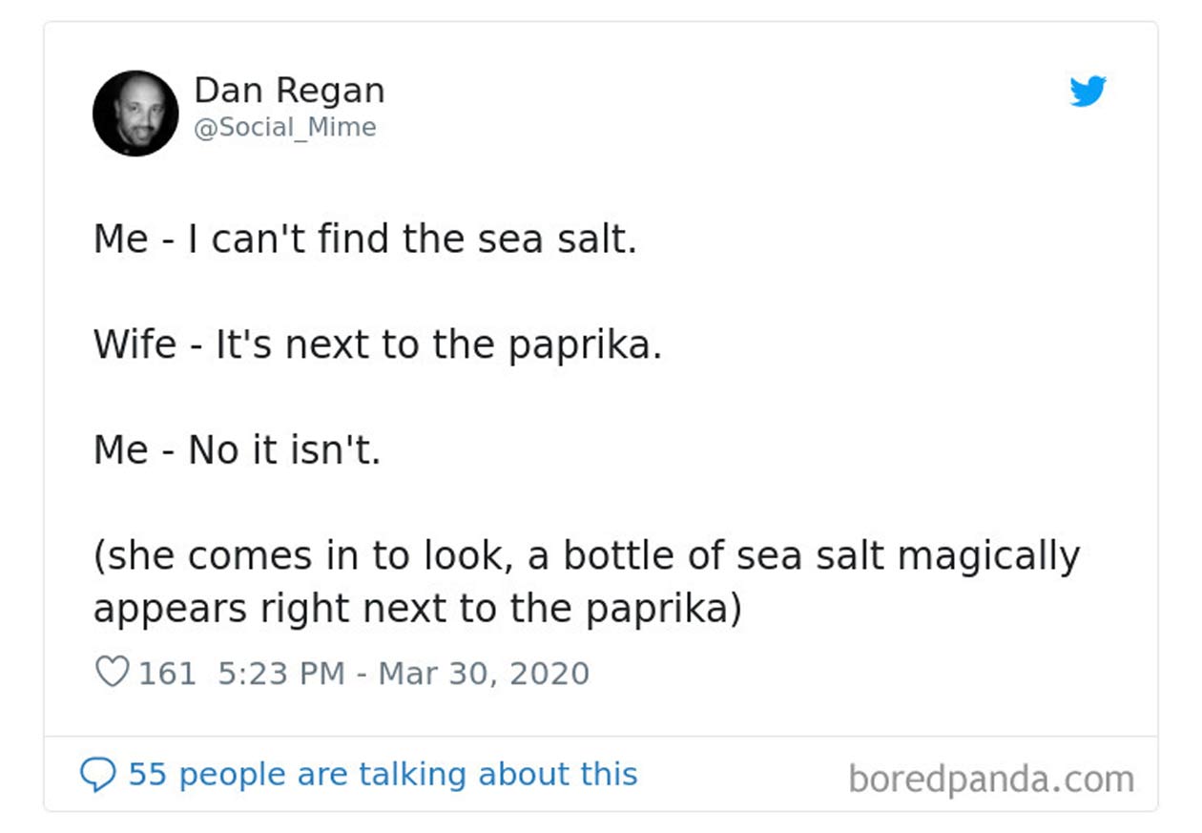The width and height of the screenshot is (1202, 833).
Task: Click the line "Me - No it isn't."
Action: pos(237,449)
